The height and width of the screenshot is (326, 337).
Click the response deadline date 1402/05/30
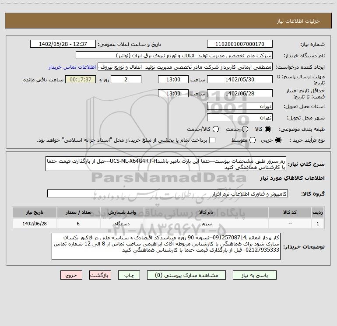(x=240, y=79)
